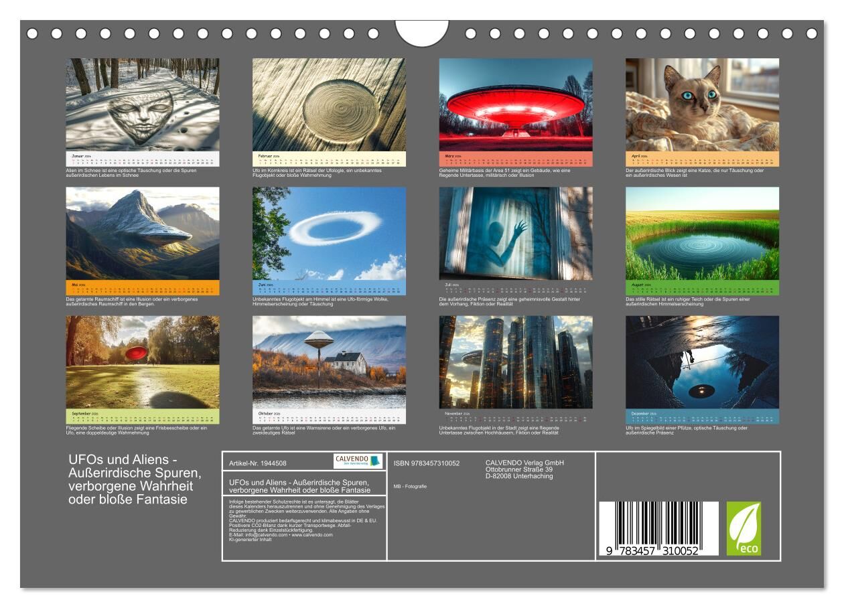The image size is (844, 608).
Task: Open the July alien behind curtain image
Action: [516, 233]
